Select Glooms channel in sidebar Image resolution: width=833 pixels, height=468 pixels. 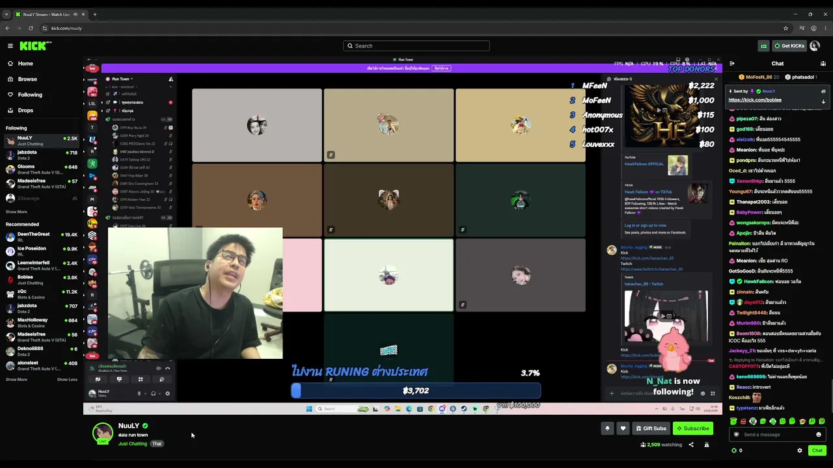click(x=41, y=169)
